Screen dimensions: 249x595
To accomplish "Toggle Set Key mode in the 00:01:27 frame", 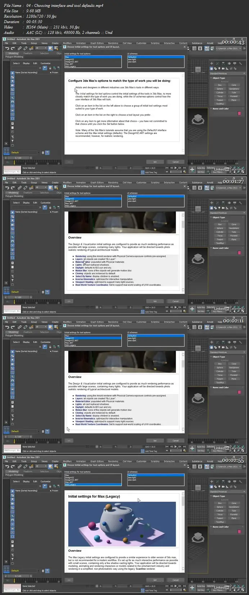I will [201, 312].
